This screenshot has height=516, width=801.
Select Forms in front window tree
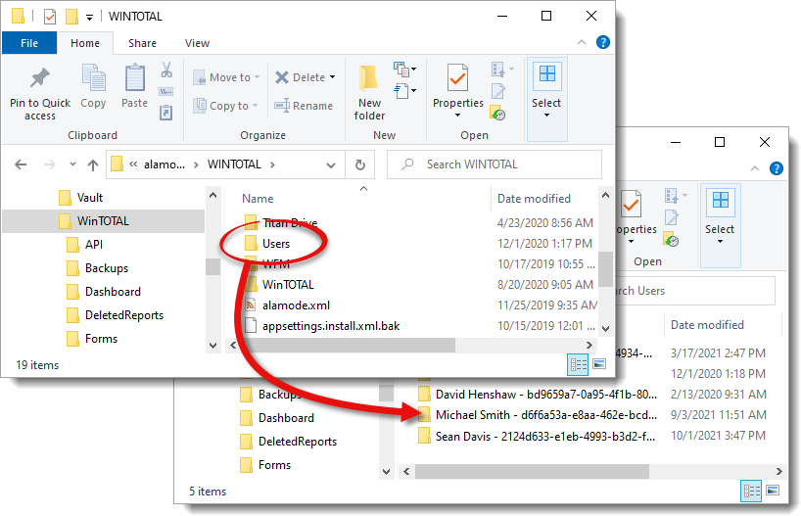point(92,339)
